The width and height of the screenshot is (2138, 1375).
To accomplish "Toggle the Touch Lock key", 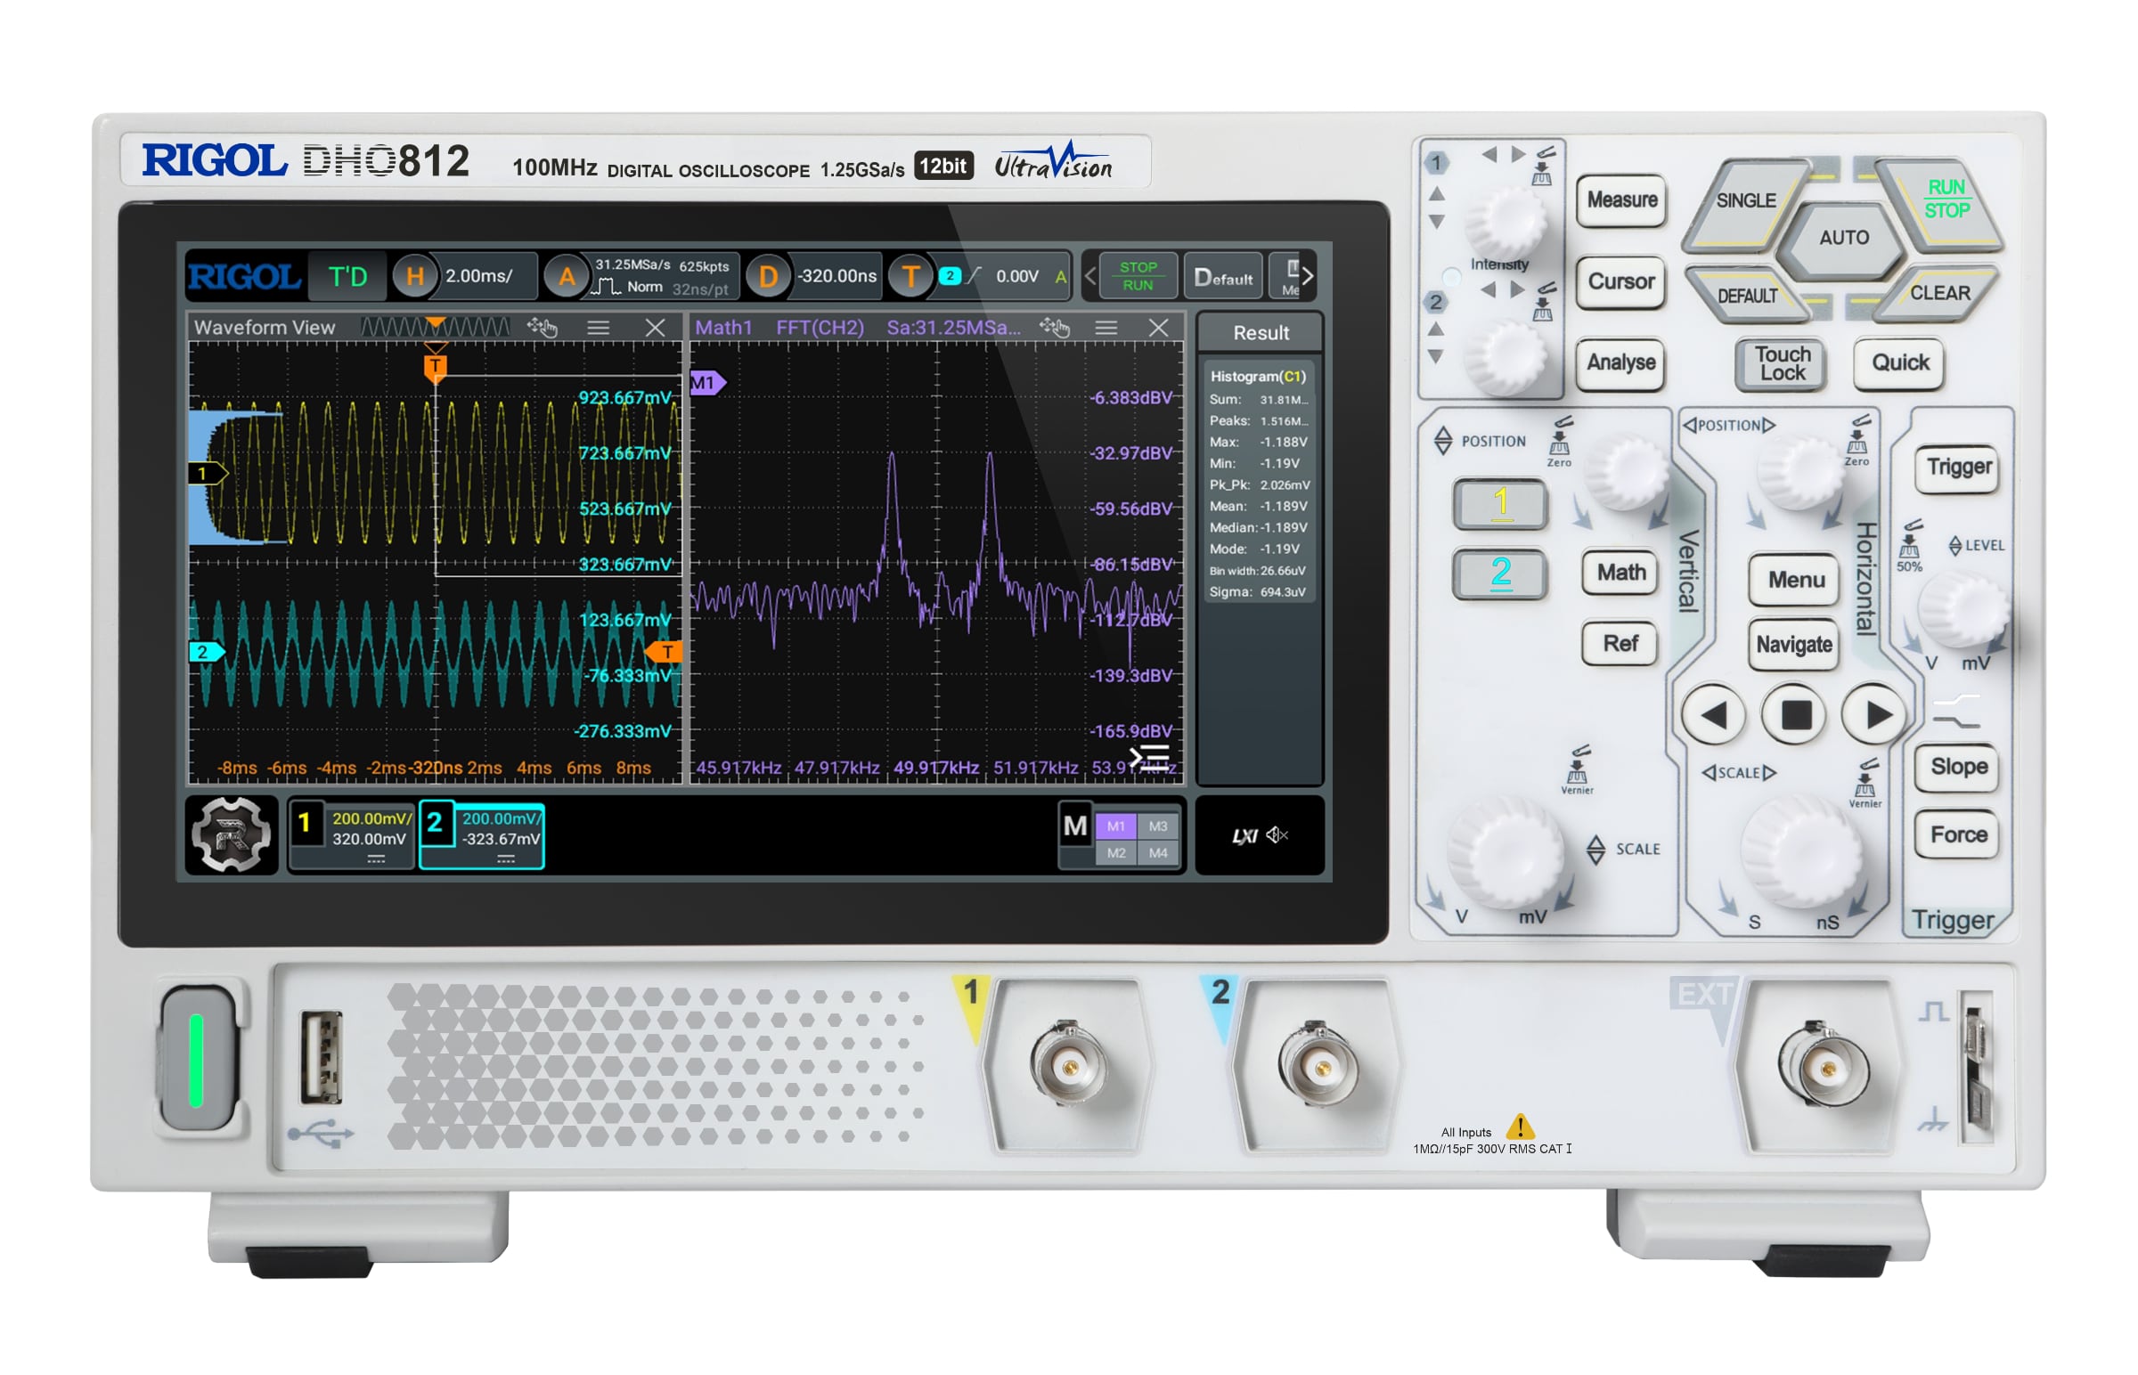I will pyautogui.click(x=1782, y=363).
